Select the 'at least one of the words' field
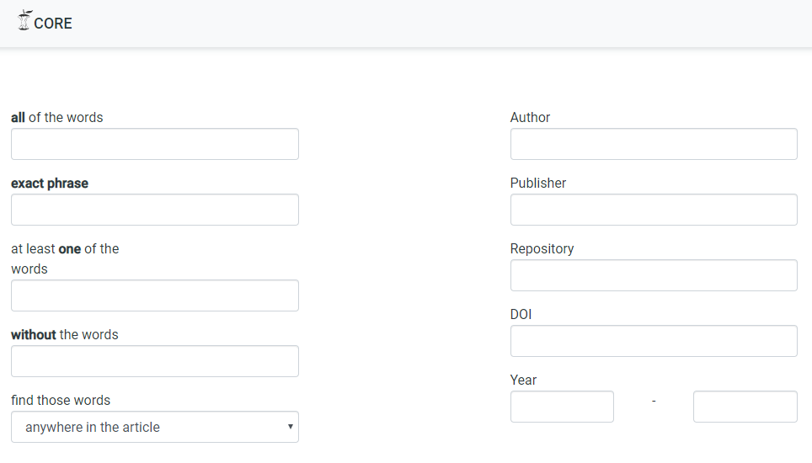 pos(154,295)
